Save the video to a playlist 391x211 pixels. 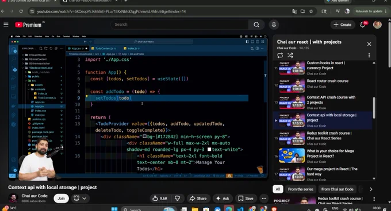pyautogui.click(x=246, y=198)
